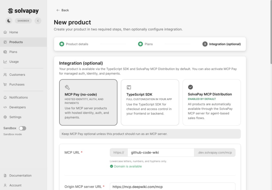Click the Back link
This screenshot has width=272, height=190.
click(62, 10)
